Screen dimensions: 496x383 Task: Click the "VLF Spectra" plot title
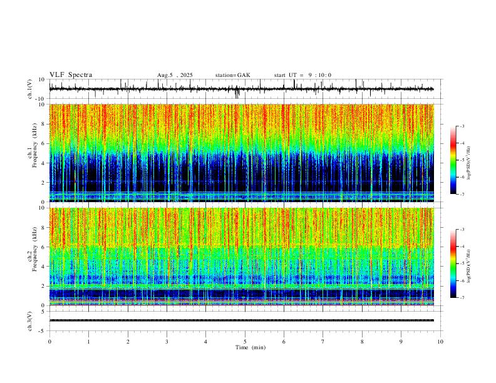click(x=71, y=74)
